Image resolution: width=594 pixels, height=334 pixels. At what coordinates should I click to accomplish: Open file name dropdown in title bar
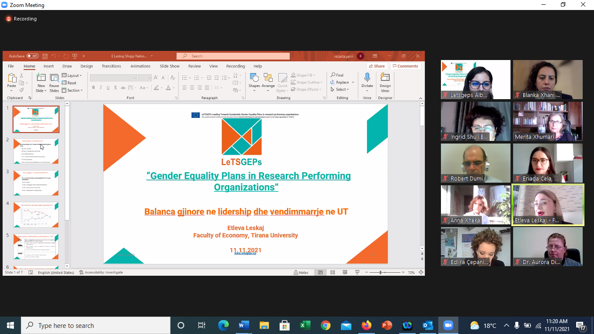tap(152, 56)
